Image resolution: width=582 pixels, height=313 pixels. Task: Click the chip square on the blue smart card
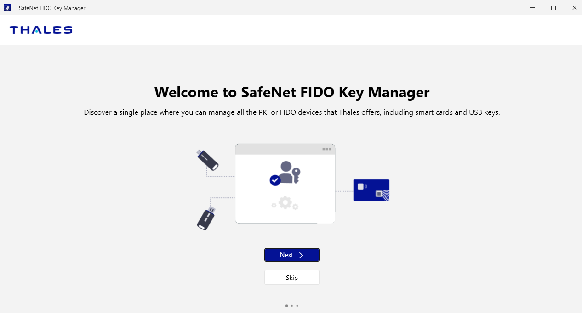click(361, 186)
